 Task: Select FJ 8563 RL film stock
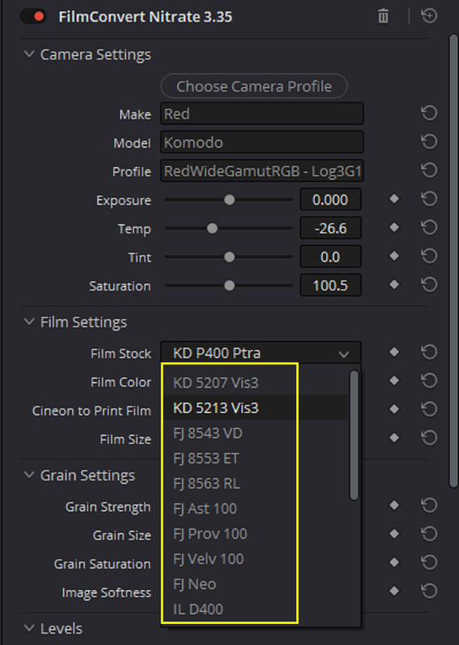point(255,483)
